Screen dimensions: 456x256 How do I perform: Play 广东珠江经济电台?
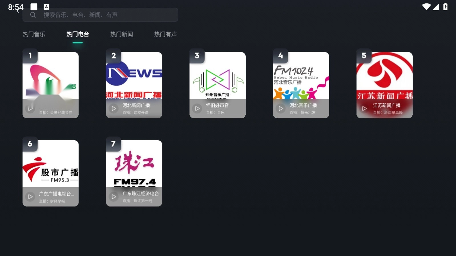(114, 197)
